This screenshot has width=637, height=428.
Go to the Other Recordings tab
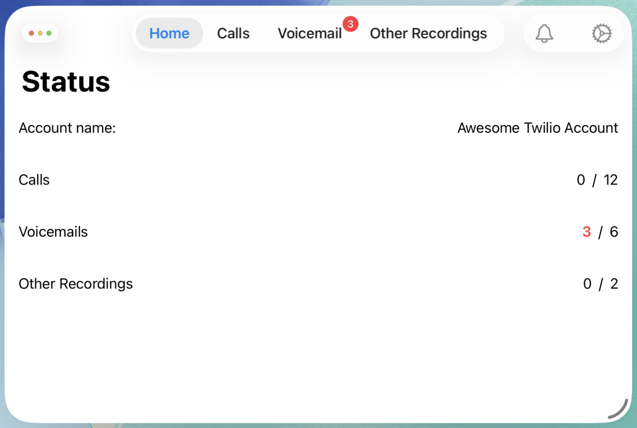428,33
